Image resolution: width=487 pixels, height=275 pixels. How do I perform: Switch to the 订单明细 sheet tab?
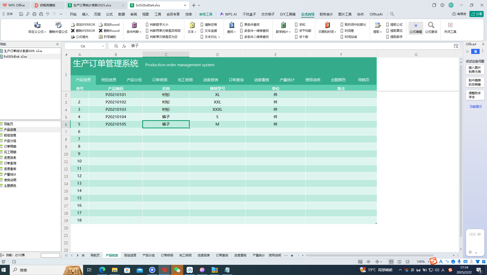(x=167, y=255)
